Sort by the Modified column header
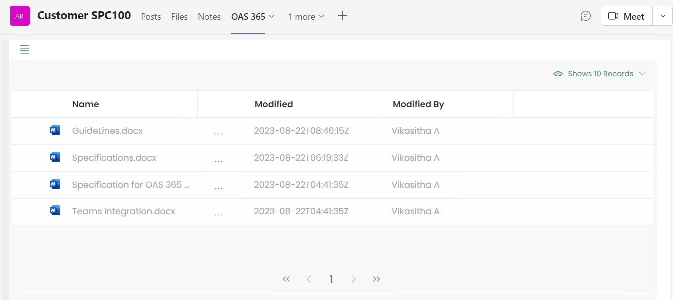The width and height of the screenshot is (673, 300). tap(274, 104)
